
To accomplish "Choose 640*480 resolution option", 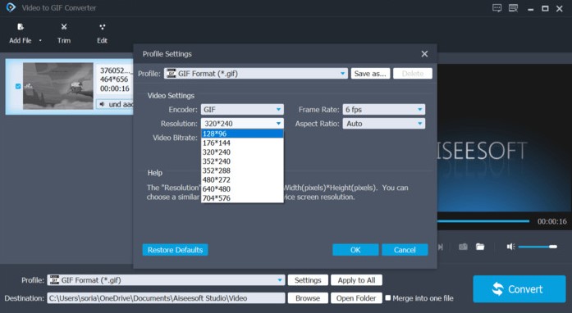I will coord(242,188).
